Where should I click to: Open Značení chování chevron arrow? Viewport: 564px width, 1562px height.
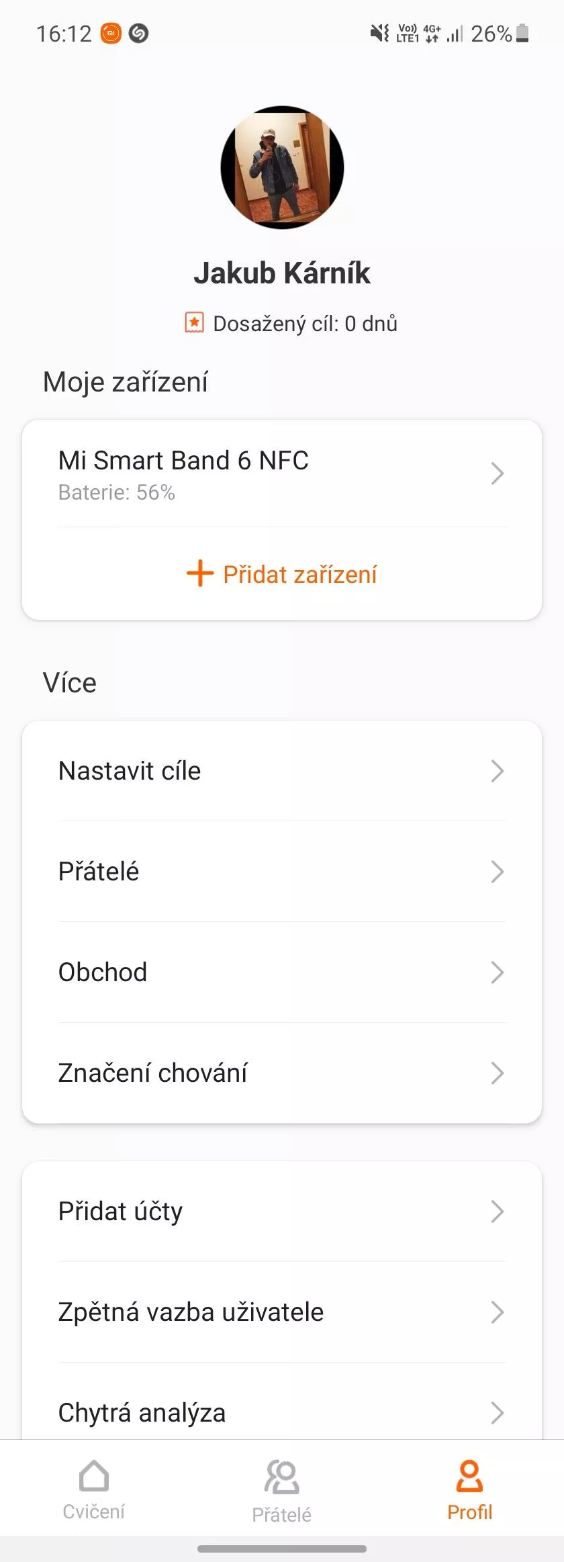click(497, 1073)
